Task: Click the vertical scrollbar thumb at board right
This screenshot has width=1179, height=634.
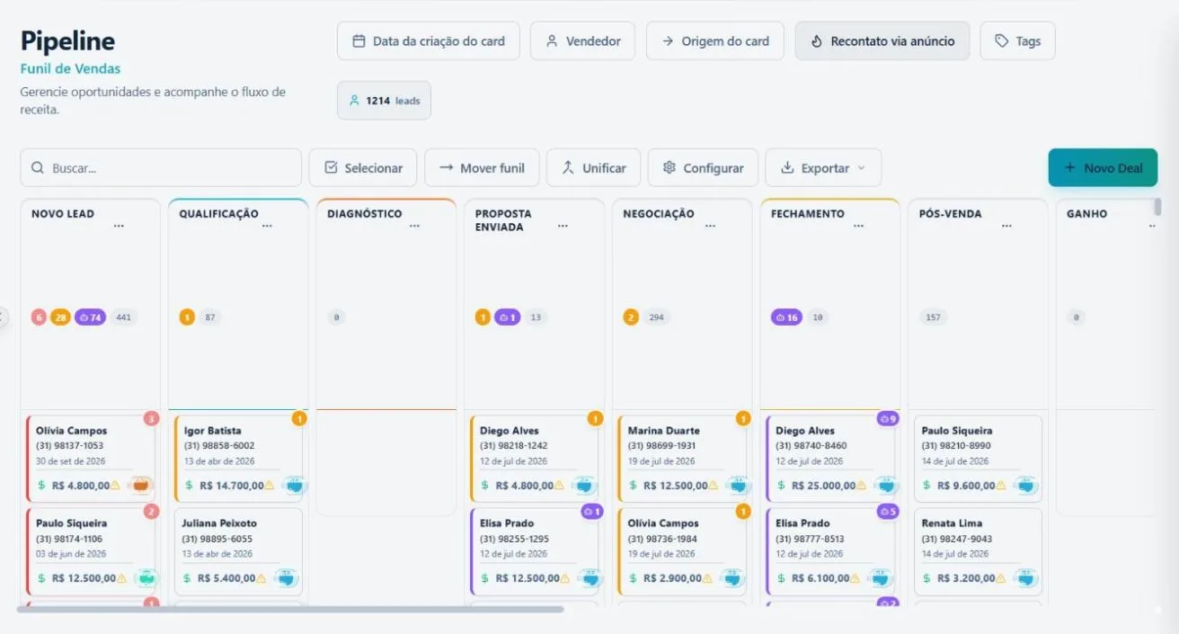Action: point(1157,208)
